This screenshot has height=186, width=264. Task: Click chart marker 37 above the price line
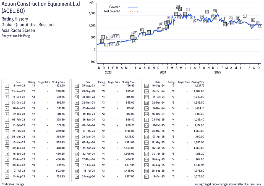(x=207, y=12)
